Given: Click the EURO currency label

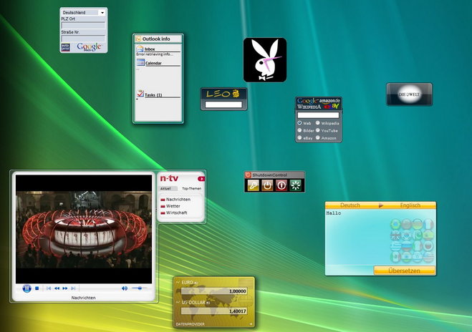Looking at the screenshot, I should coord(188,283).
